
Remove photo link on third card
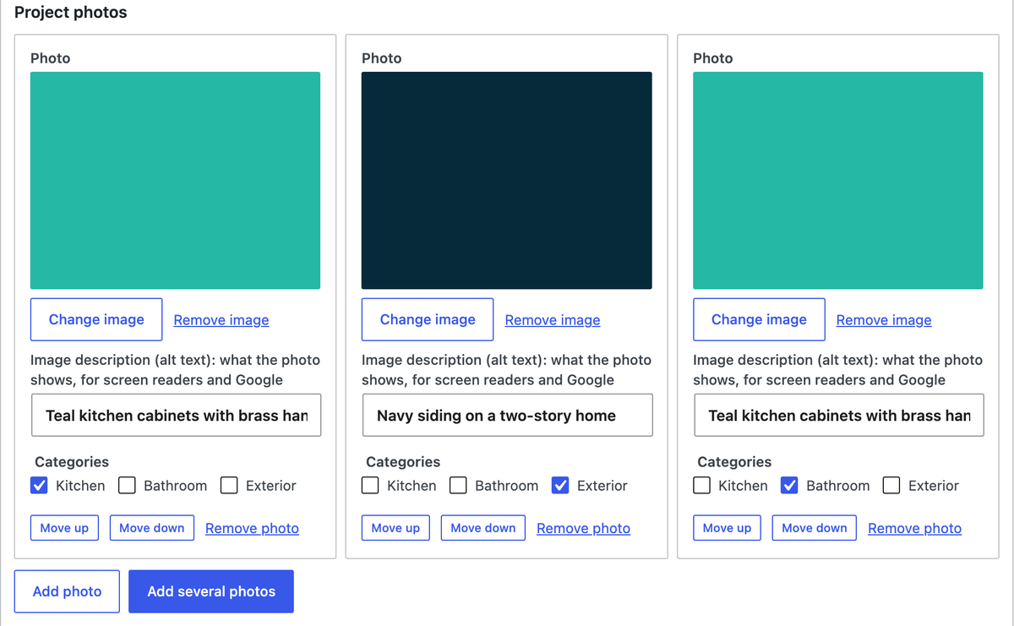coord(914,528)
